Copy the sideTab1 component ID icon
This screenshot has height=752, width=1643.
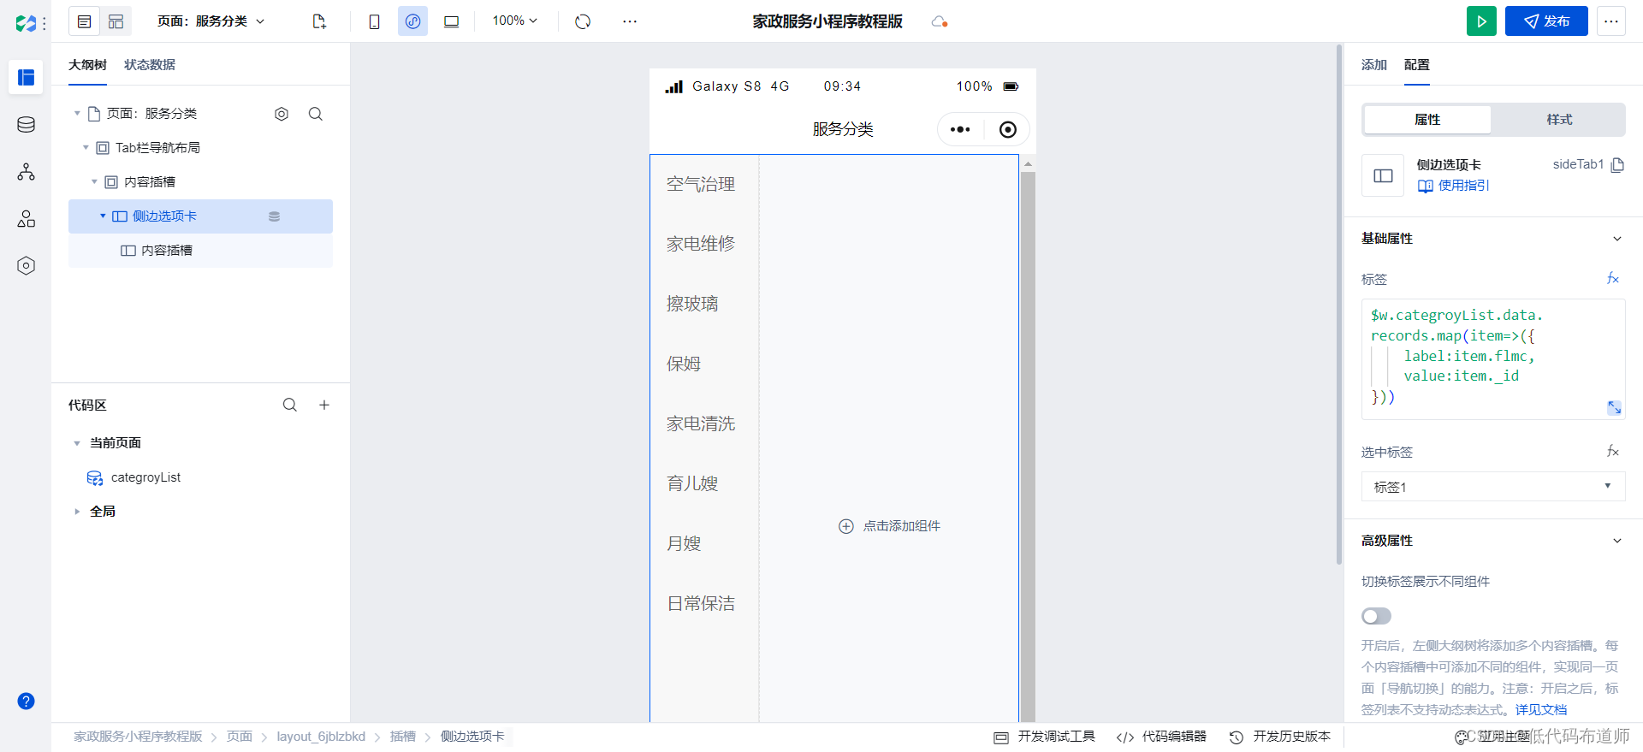[x=1617, y=164]
